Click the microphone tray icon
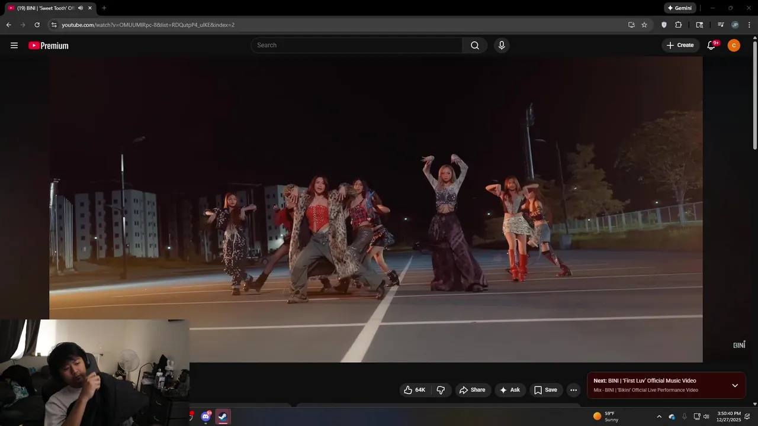This screenshot has height=426, width=758. [685, 417]
